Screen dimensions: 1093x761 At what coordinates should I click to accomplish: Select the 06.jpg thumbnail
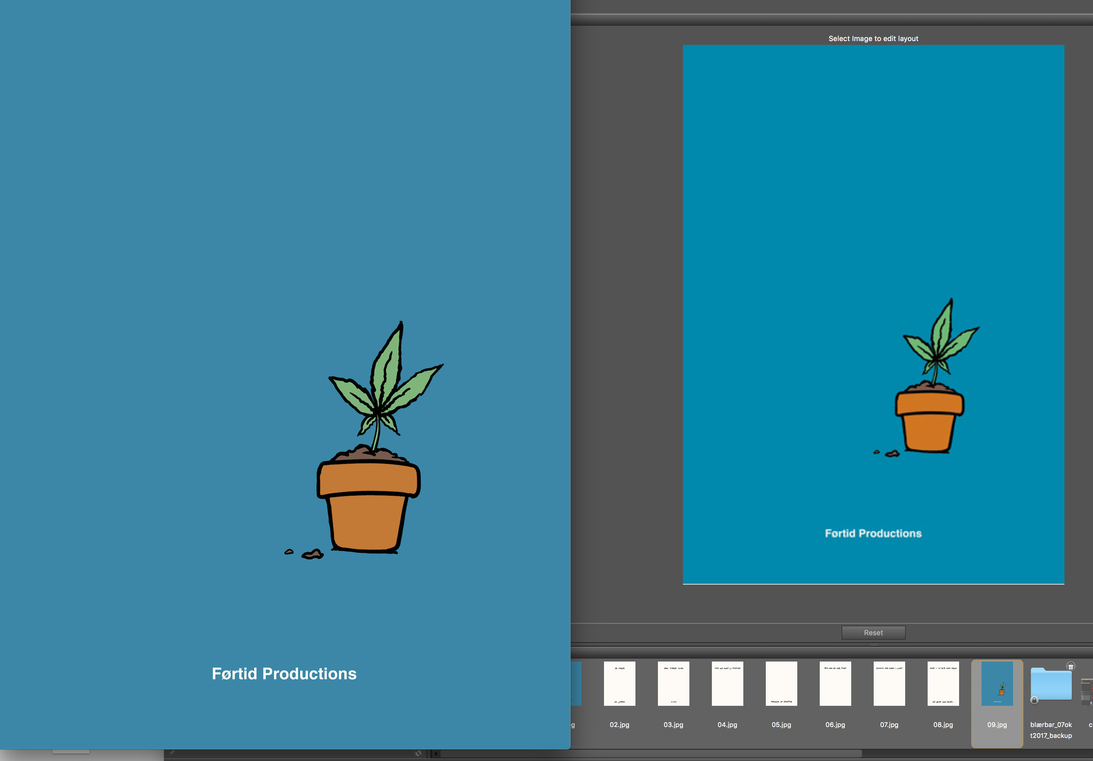click(x=835, y=683)
